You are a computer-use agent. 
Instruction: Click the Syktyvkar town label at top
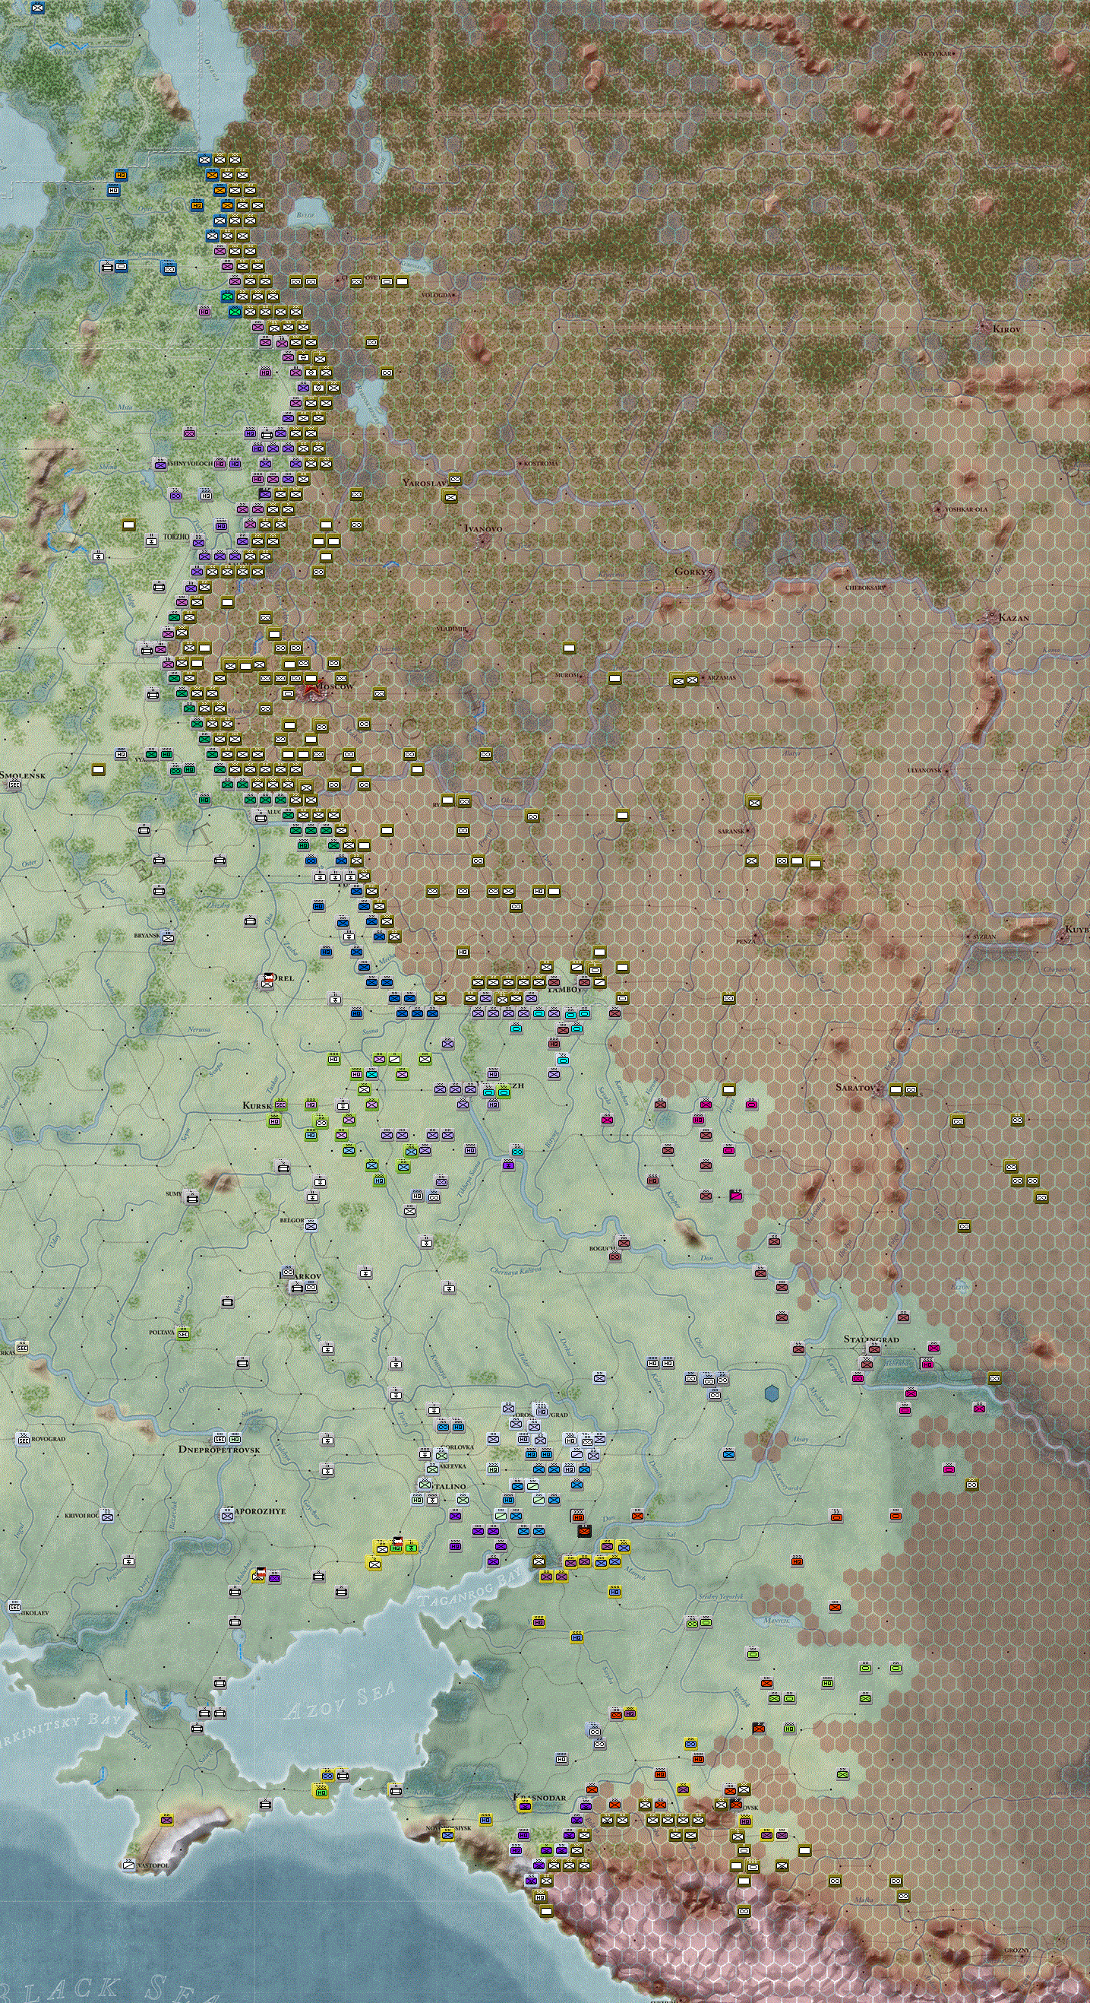point(937,53)
